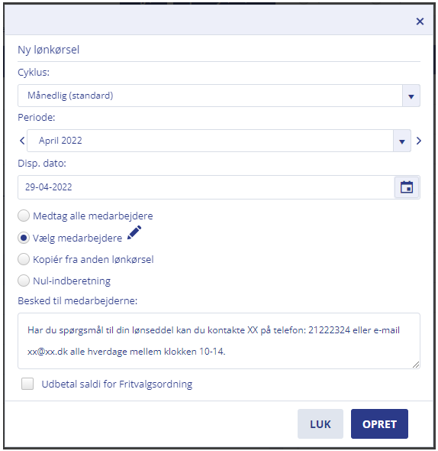Click the pencil icon to edit selected medarbejdere
This screenshot has width=438, height=451.
[x=134, y=232]
